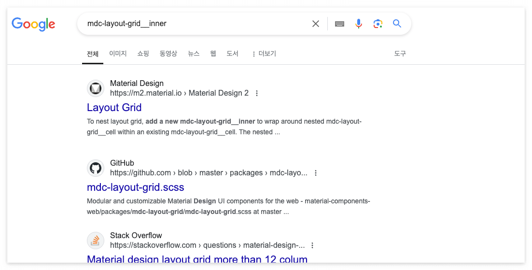Click the Material Design site favicon

coord(95,88)
